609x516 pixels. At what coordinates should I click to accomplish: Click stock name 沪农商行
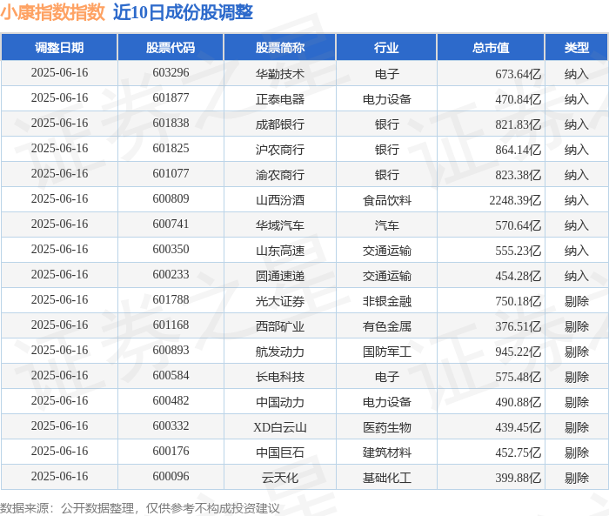[x=279, y=149]
